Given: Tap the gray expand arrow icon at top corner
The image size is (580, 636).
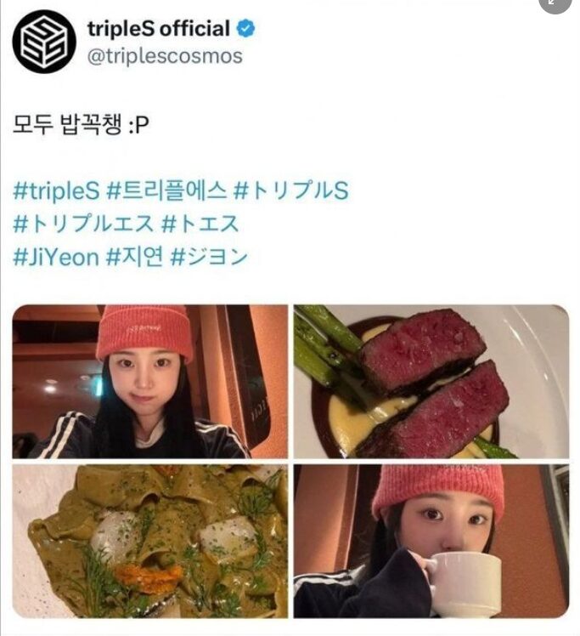Looking at the screenshot, I should pos(555,3).
